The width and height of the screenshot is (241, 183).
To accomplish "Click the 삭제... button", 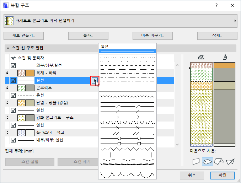I will pyautogui.click(x=217, y=36).
